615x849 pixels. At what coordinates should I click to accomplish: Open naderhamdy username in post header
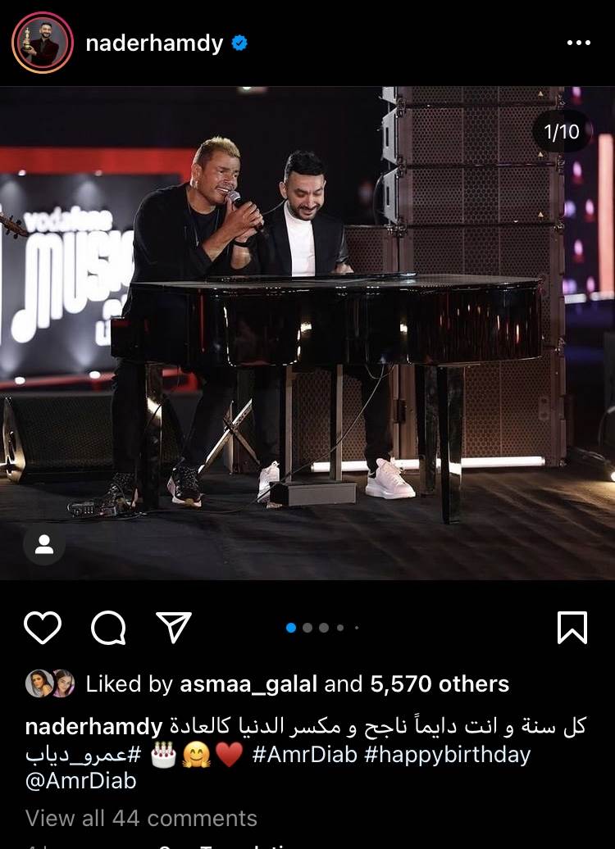[x=154, y=43]
